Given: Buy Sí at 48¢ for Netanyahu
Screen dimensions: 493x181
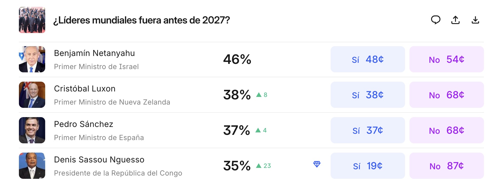Looking at the screenshot, I should (x=368, y=59).
